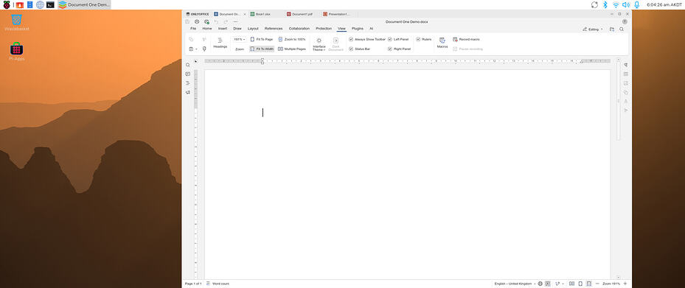Click the horizontal ruler indent marker

262,61
